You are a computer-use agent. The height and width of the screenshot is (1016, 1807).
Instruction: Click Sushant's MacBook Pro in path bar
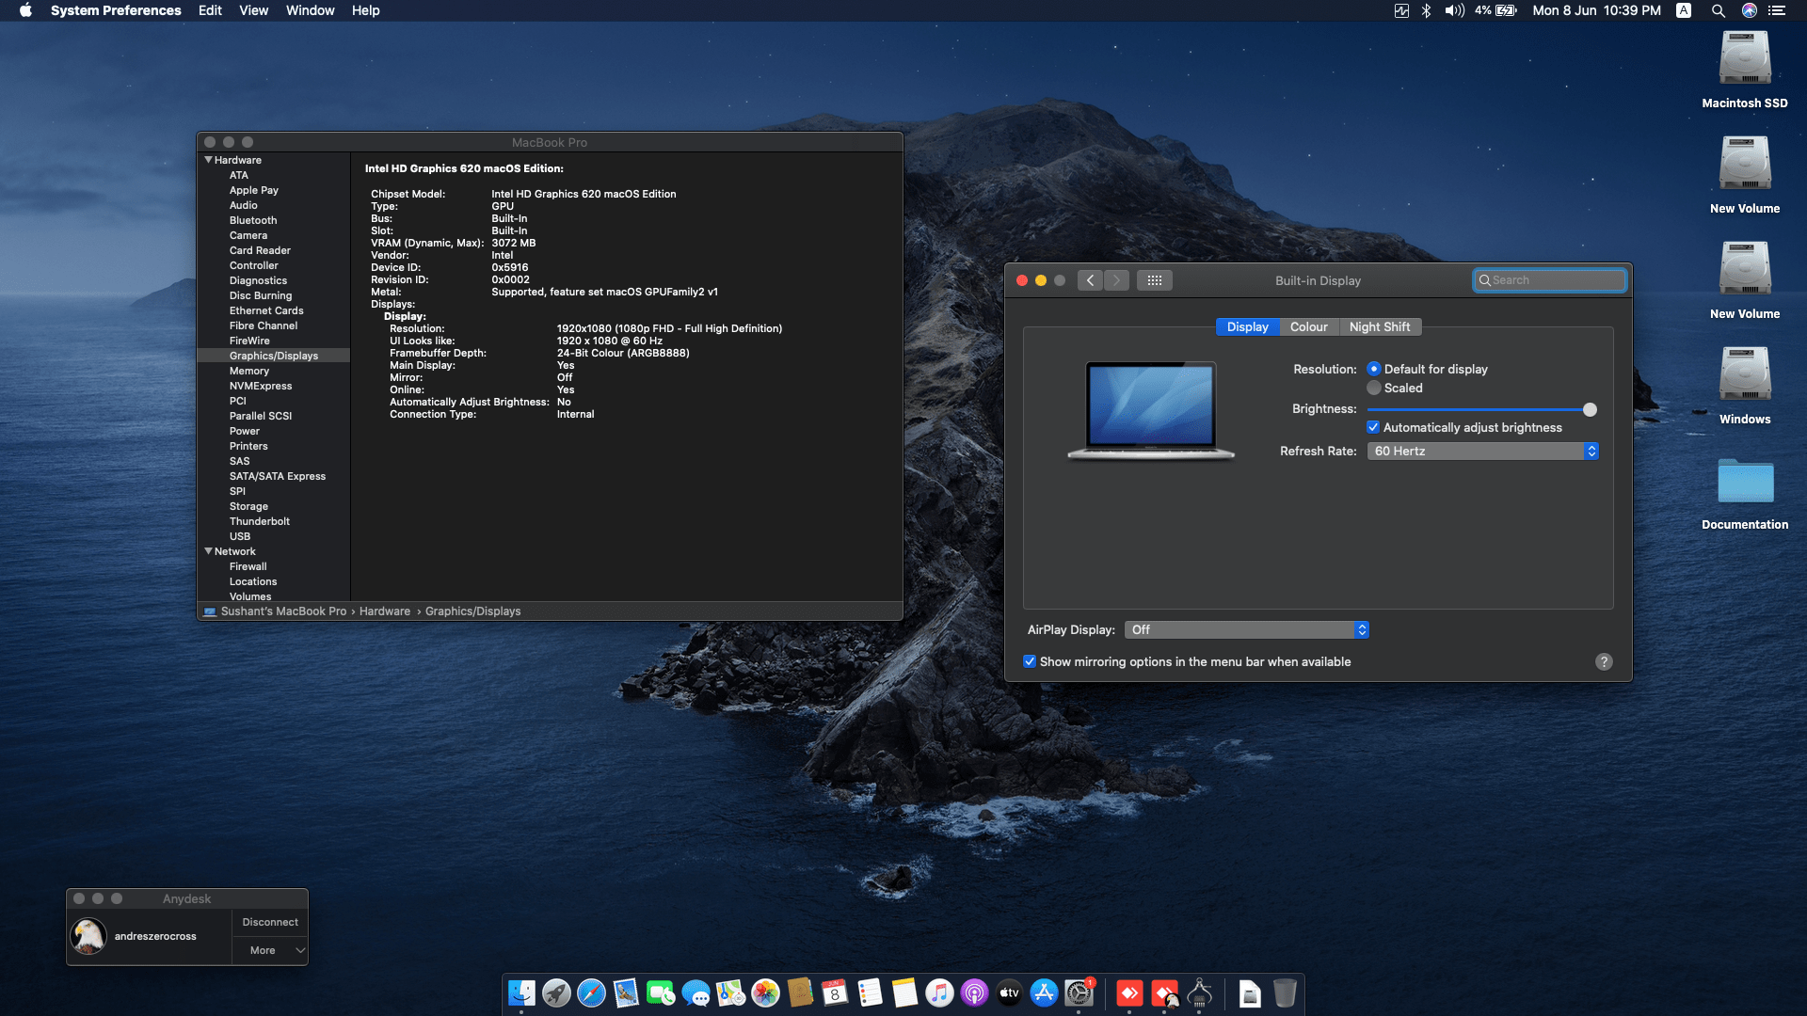click(x=283, y=611)
